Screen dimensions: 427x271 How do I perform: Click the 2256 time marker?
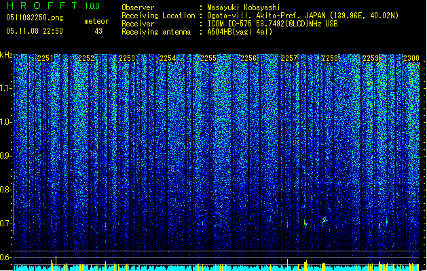[248, 58]
